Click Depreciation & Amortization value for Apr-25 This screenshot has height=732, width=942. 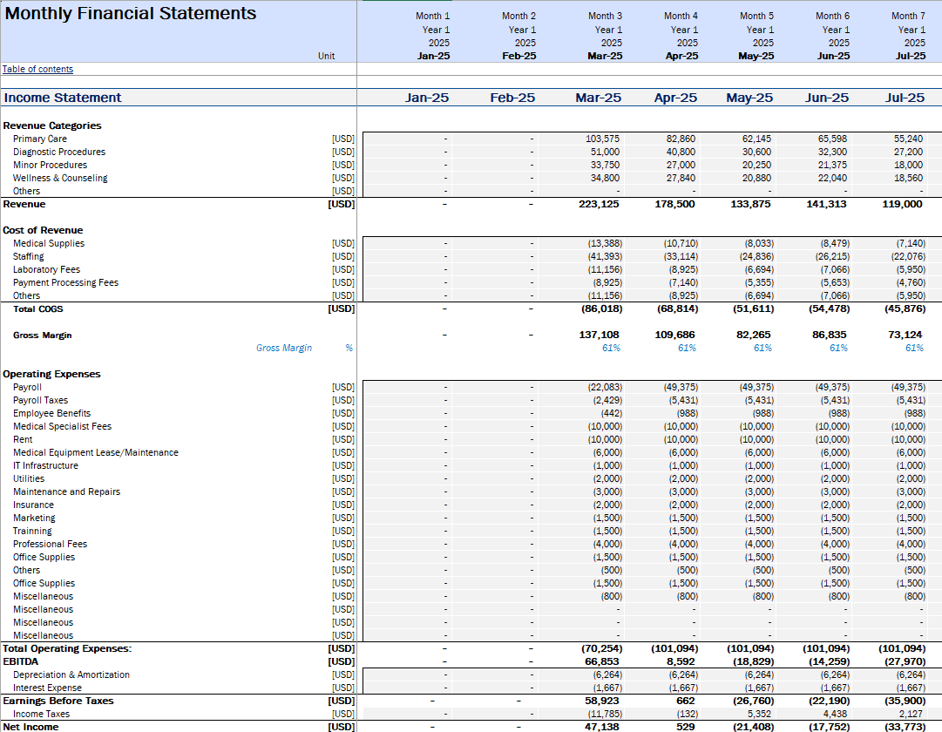(x=681, y=675)
